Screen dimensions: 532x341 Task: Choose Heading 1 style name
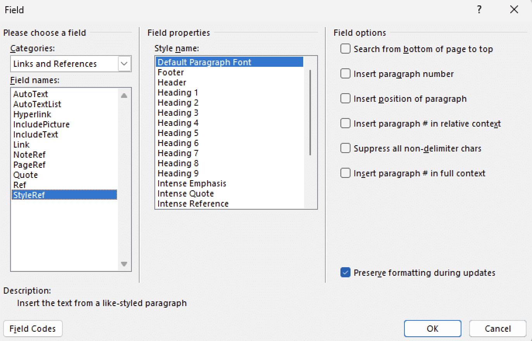[x=178, y=92]
